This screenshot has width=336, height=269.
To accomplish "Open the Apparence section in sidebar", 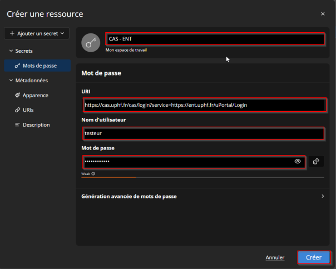I will (35, 95).
